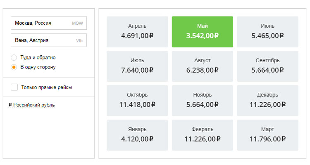
Task: Click the Январь price tile
Action: click(137, 135)
